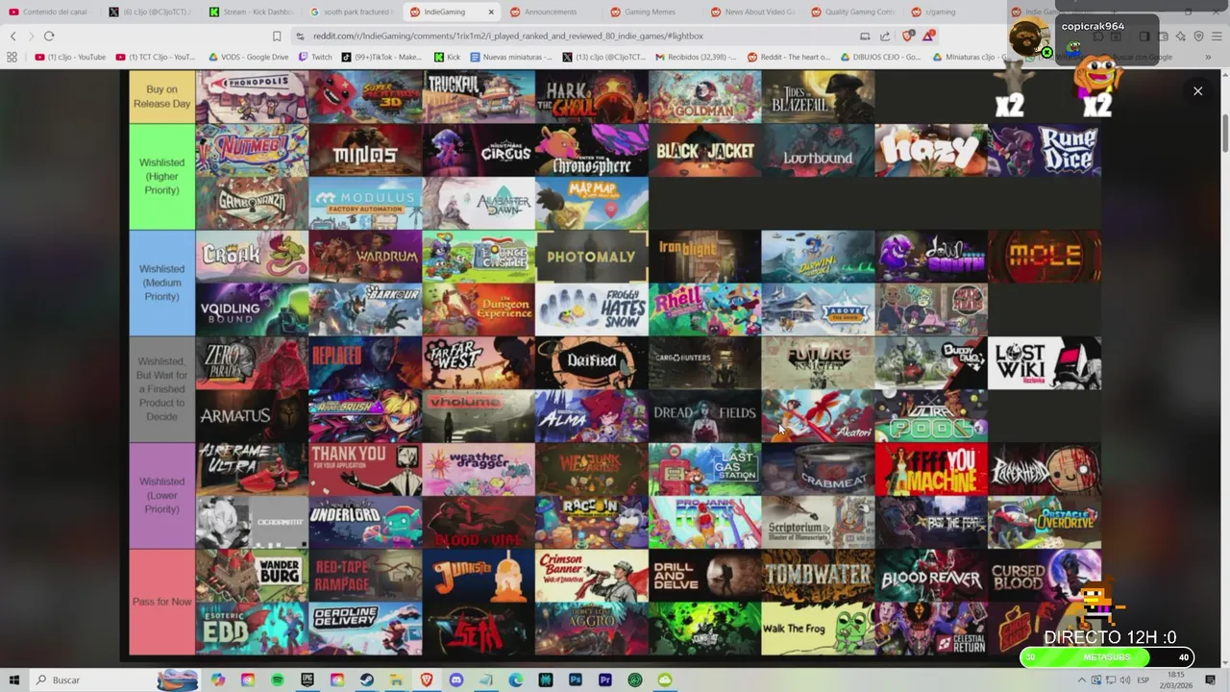The image size is (1230, 692).
Task: Launch Premiere Pro from the taskbar
Action: (x=605, y=680)
